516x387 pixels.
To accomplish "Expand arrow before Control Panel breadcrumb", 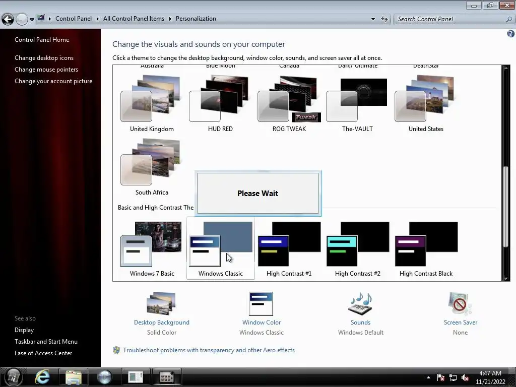I will pos(50,19).
